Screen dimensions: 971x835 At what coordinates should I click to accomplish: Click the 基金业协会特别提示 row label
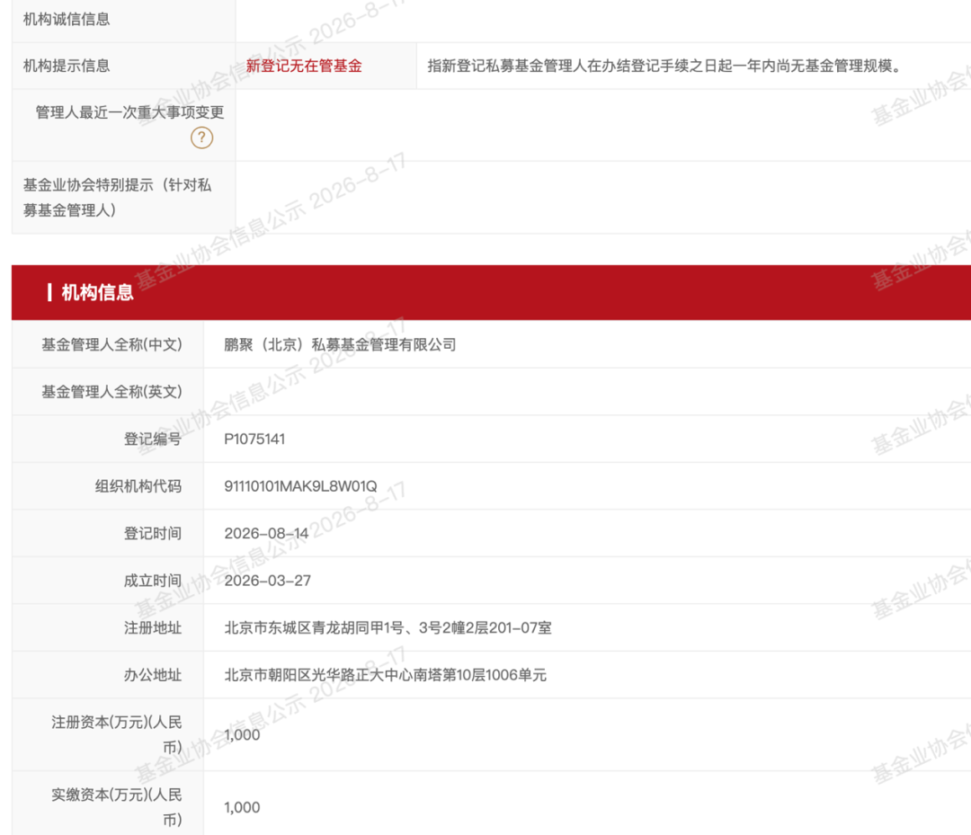pos(117,198)
